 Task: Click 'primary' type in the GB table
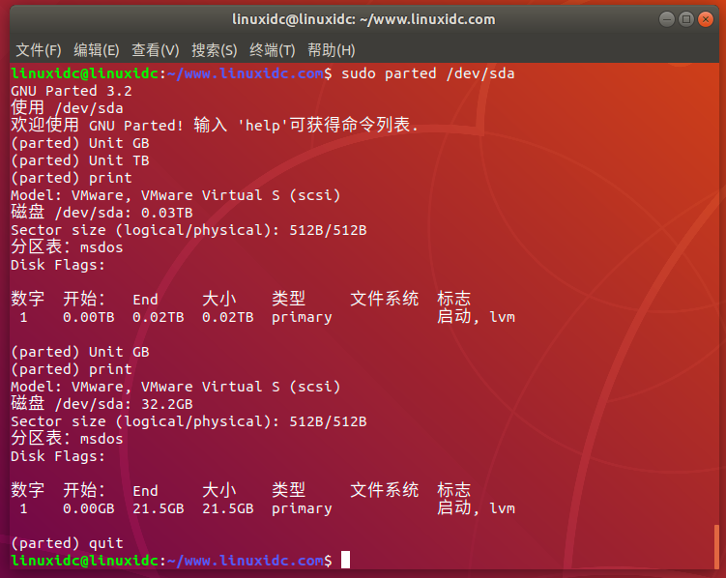[x=302, y=509]
